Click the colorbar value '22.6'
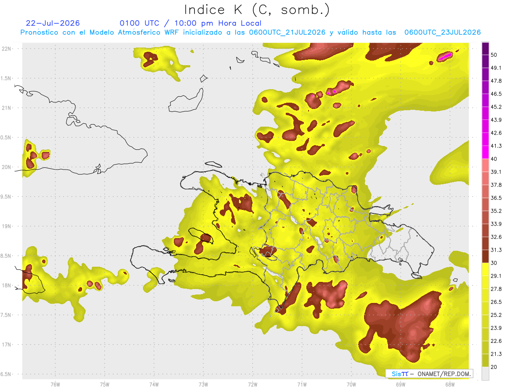The width and height of the screenshot is (505, 390). click(496, 341)
